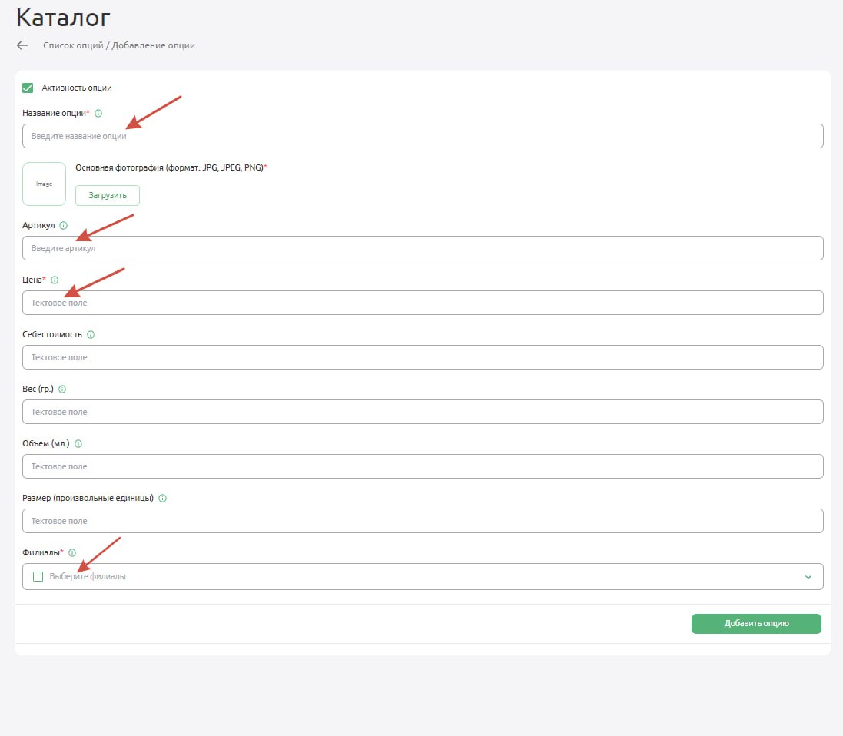The height and width of the screenshot is (736, 843).
Task: Click the back arrow icon near breadcrumbs
Action: point(22,45)
